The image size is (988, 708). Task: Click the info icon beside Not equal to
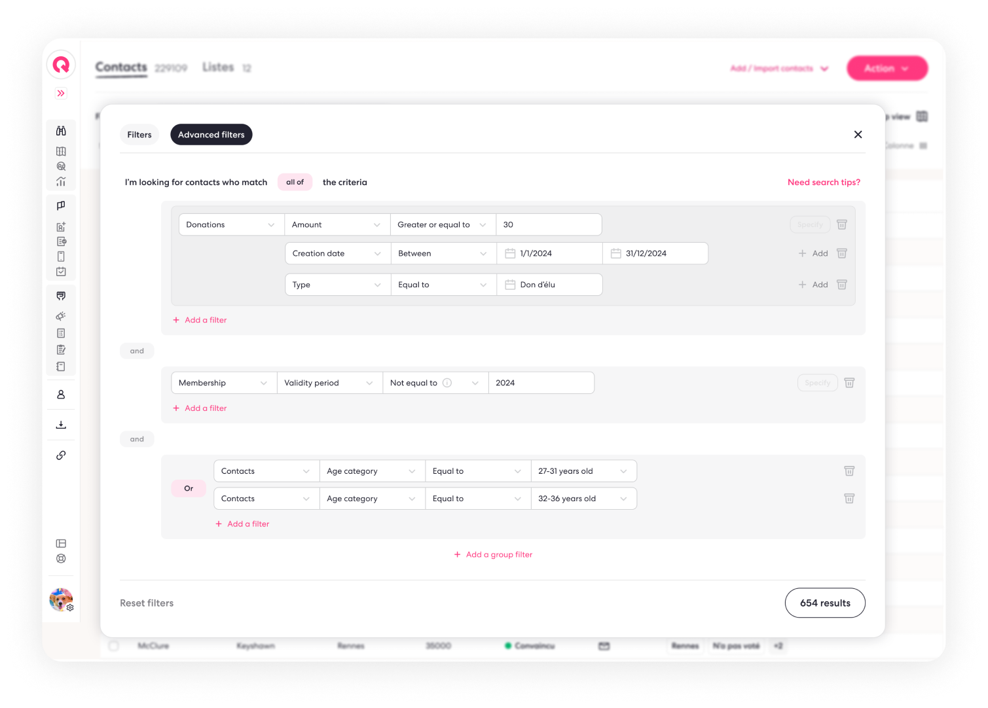(447, 383)
